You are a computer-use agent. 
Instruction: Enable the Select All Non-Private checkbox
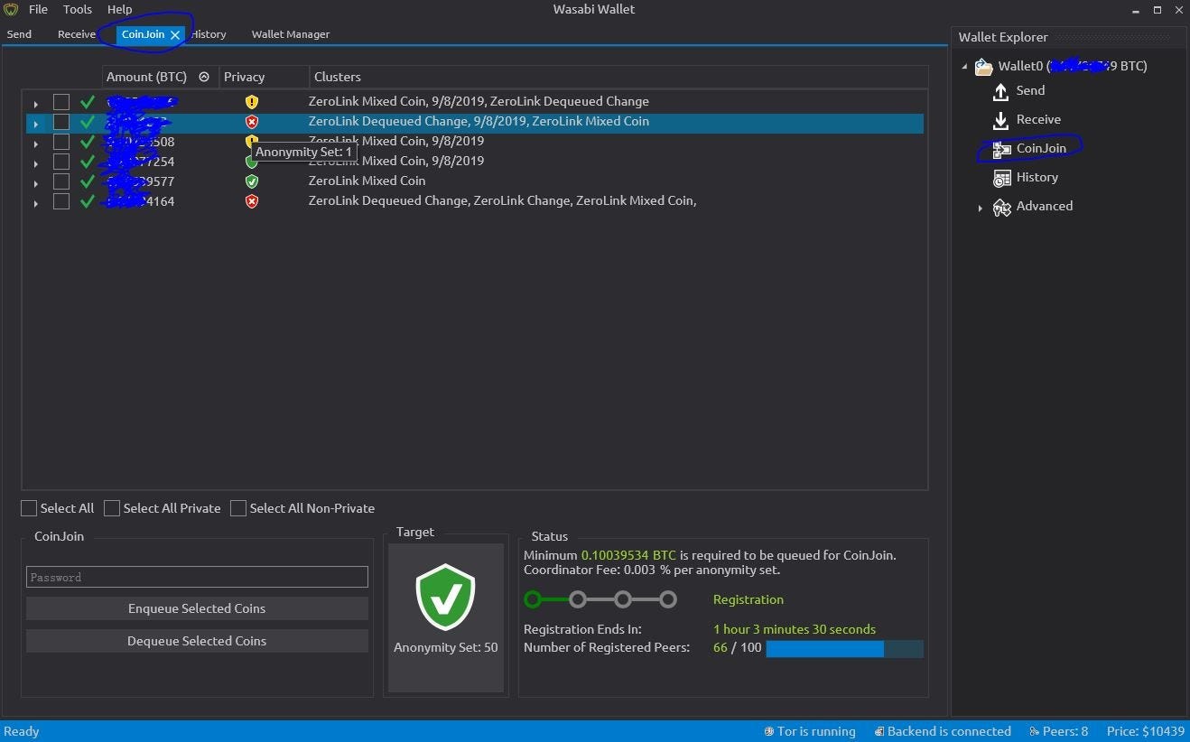238,508
